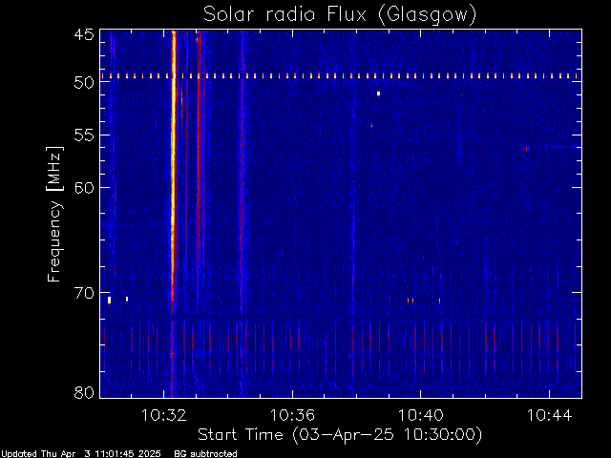Click the plot title "Solar radio Flux (Glasgow)"
611x458 pixels.
pyautogui.click(x=340, y=15)
